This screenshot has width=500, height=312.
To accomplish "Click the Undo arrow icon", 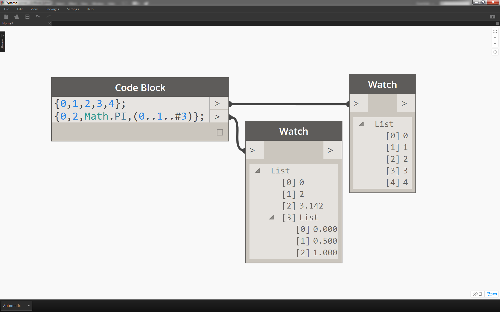I will tap(38, 17).
